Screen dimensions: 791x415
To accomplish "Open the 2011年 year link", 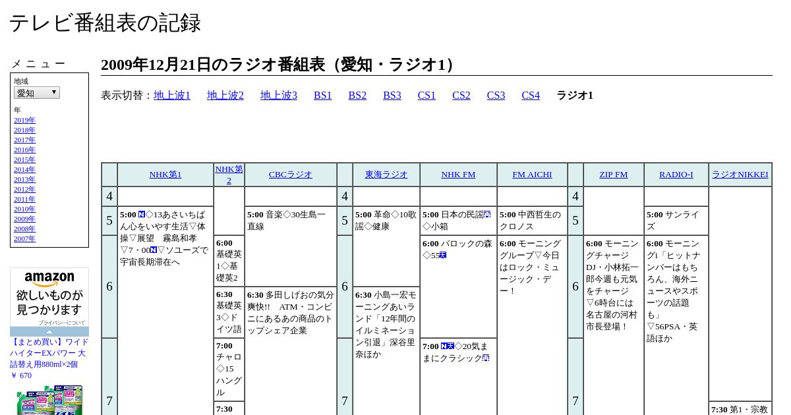I will pos(24,200).
